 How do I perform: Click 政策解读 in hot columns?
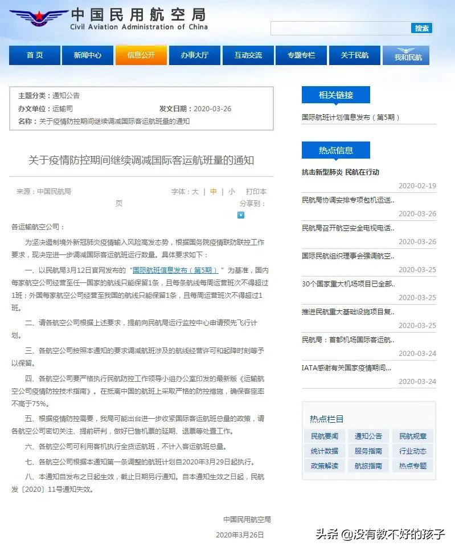[x=325, y=466]
